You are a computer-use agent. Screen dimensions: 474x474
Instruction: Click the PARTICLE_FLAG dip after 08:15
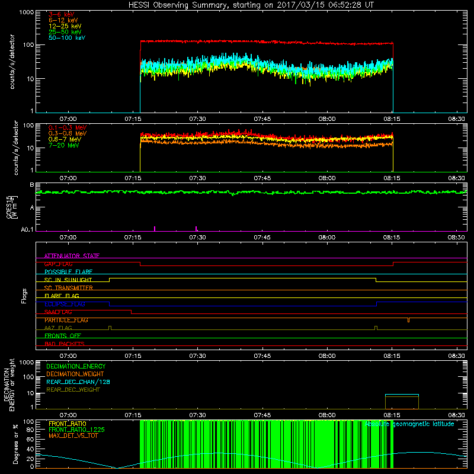point(408,320)
